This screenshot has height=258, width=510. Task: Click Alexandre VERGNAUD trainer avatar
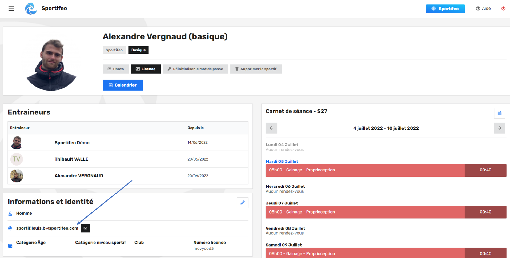click(17, 176)
